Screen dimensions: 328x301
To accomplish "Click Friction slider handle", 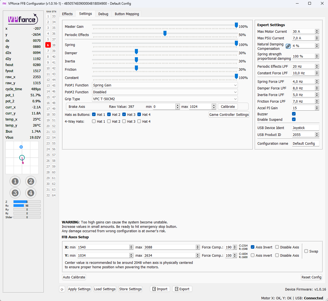I will pyautogui.click(x=136, y=68).
